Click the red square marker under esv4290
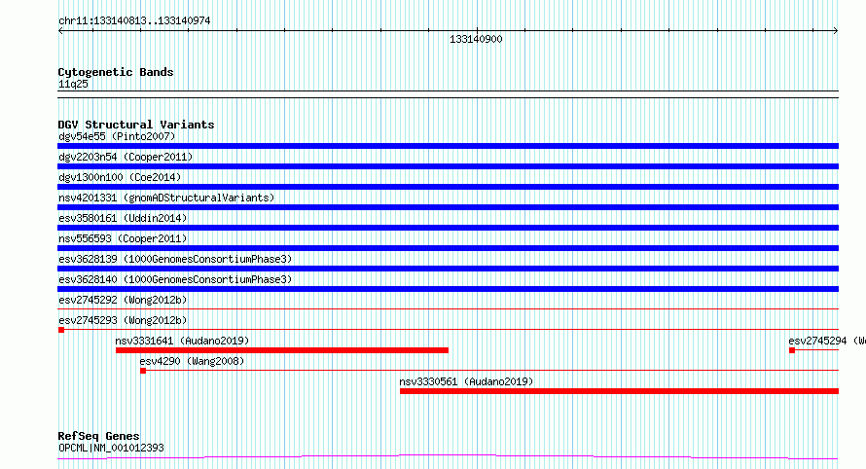The height and width of the screenshot is (469, 866). tap(143, 371)
